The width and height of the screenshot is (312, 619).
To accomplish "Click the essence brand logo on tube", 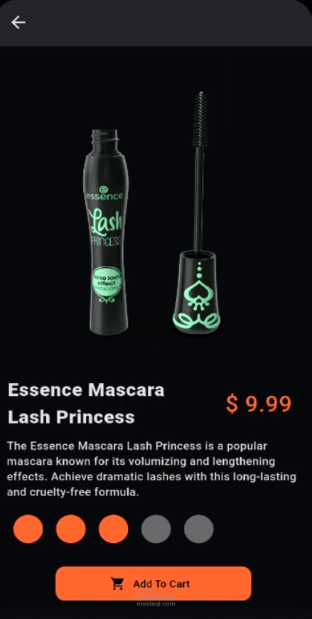I will [x=104, y=193].
